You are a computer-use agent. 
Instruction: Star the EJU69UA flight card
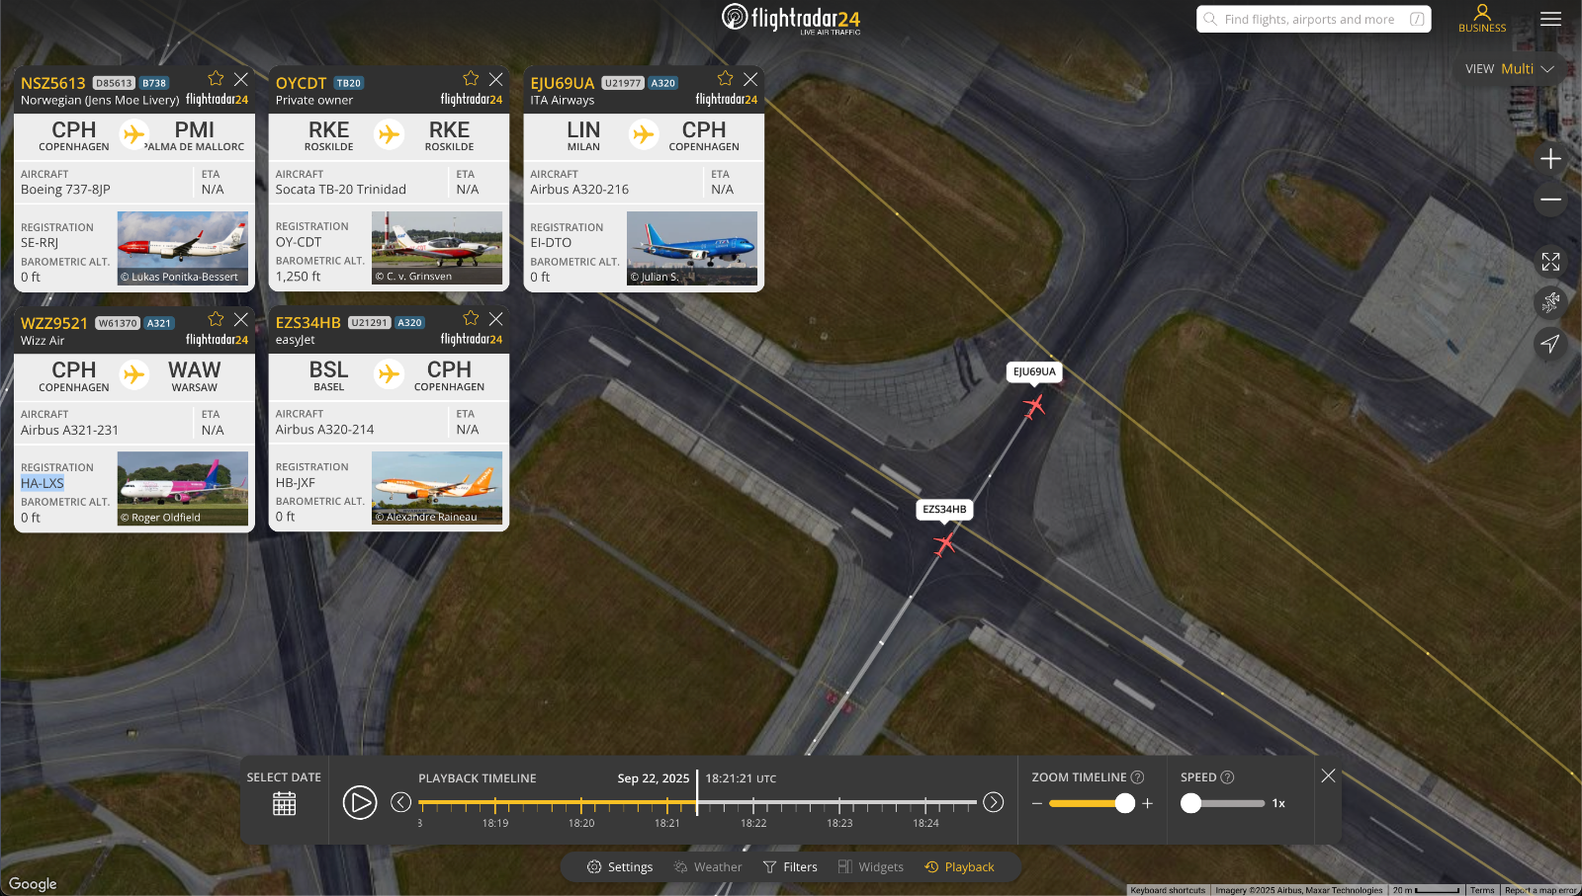pyautogui.click(x=725, y=79)
